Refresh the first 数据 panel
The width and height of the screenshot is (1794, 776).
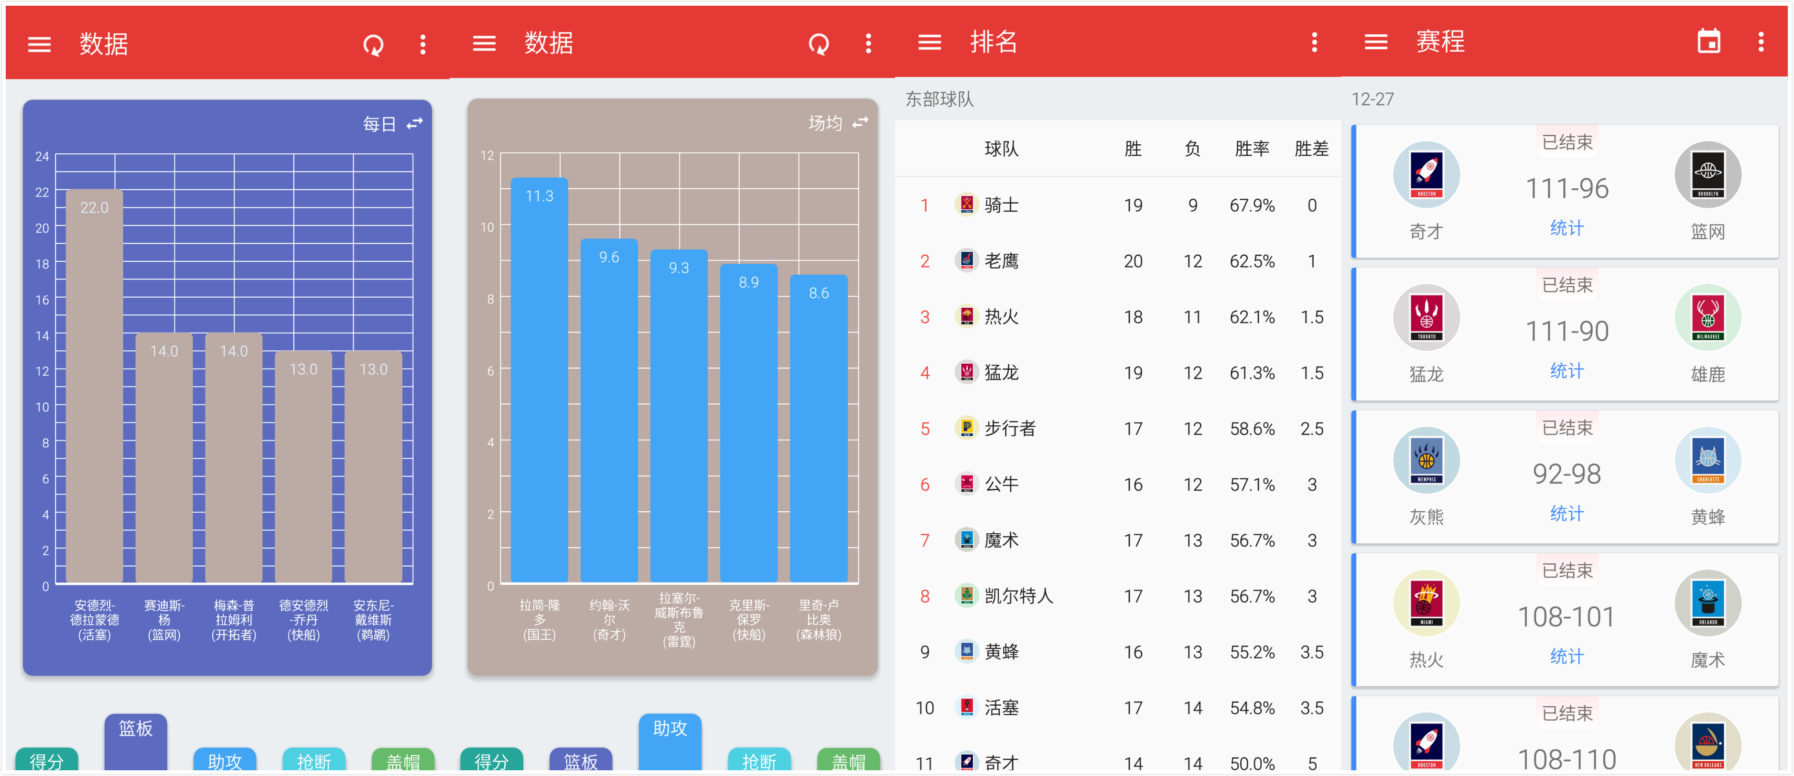(373, 45)
